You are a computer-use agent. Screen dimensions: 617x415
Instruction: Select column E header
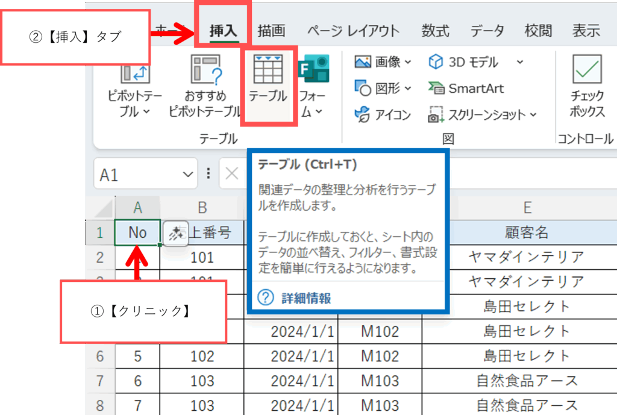pos(527,208)
